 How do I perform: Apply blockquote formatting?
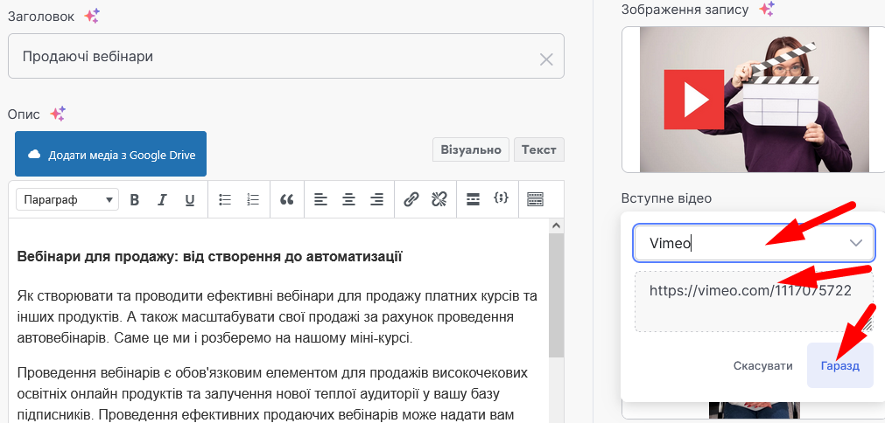click(287, 199)
